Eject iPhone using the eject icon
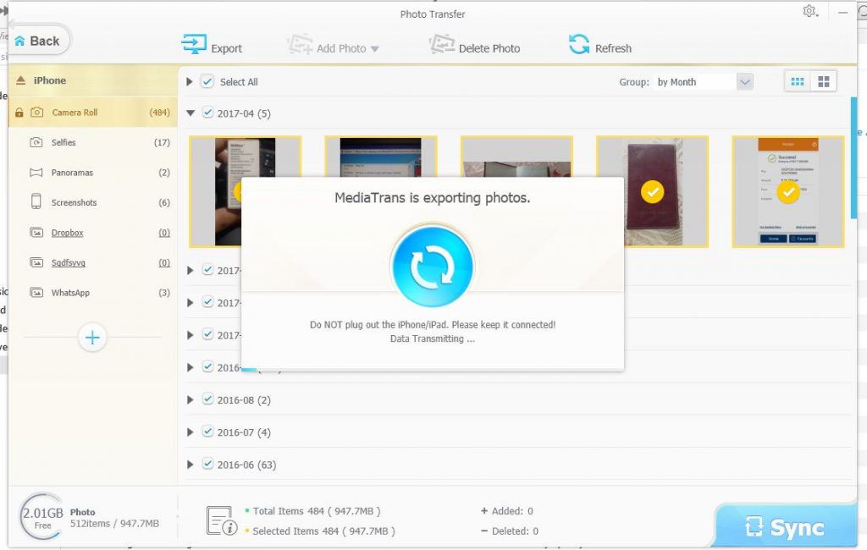This screenshot has height=550, width=867. pyautogui.click(x=21, y=80)
